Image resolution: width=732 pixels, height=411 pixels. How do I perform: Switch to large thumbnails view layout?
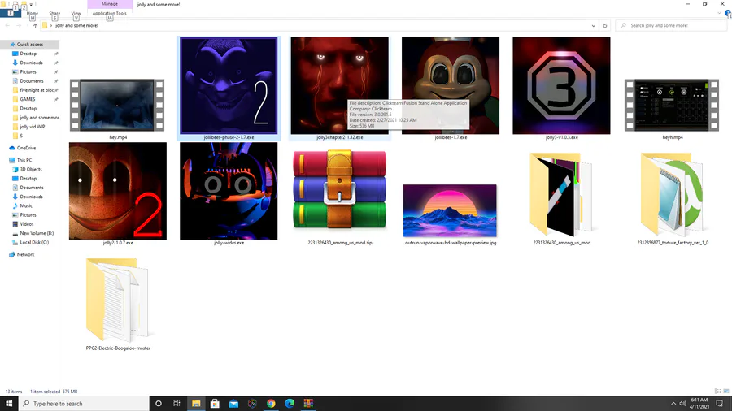click(x=726, y=392)
